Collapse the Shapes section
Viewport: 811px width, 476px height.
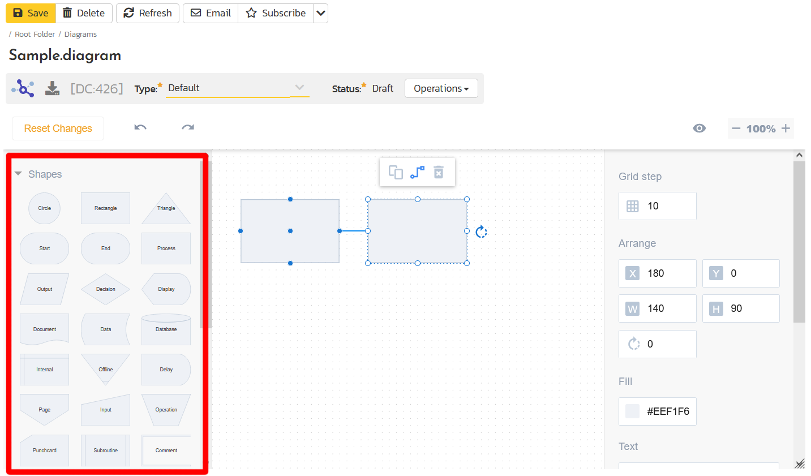[18, 174]
